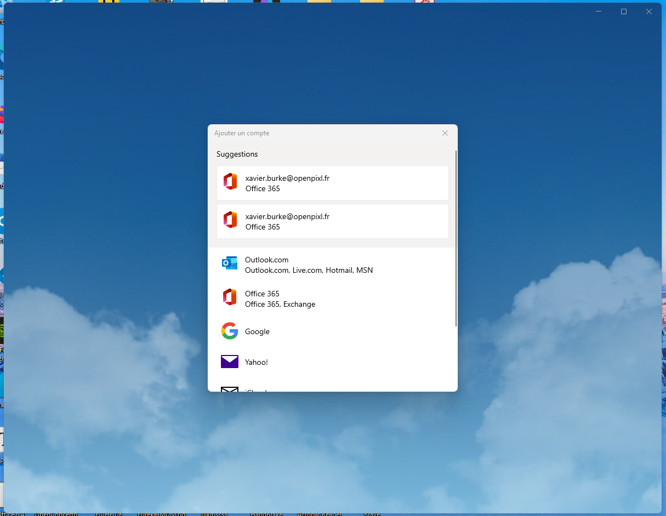Close the Ajouter un compte dialog
Image resolution: width=666 pixels, height=516 pixels.
(445, 133)
